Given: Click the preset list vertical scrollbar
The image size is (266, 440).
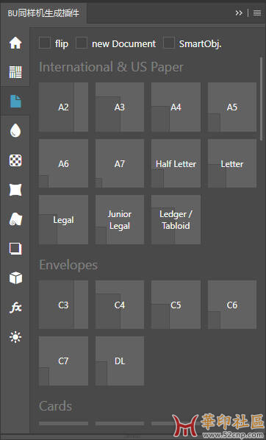Looking at the screenshot, I should pyautogui.click(x=261, y=99).
